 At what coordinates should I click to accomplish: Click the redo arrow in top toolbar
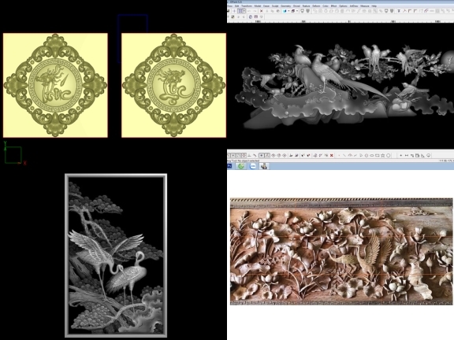click(x=255, y=11)
